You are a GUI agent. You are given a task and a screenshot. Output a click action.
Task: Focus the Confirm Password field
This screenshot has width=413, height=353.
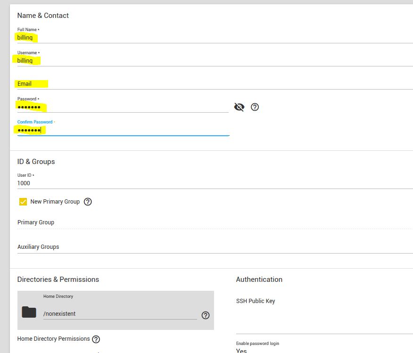[x=123, y=130]
